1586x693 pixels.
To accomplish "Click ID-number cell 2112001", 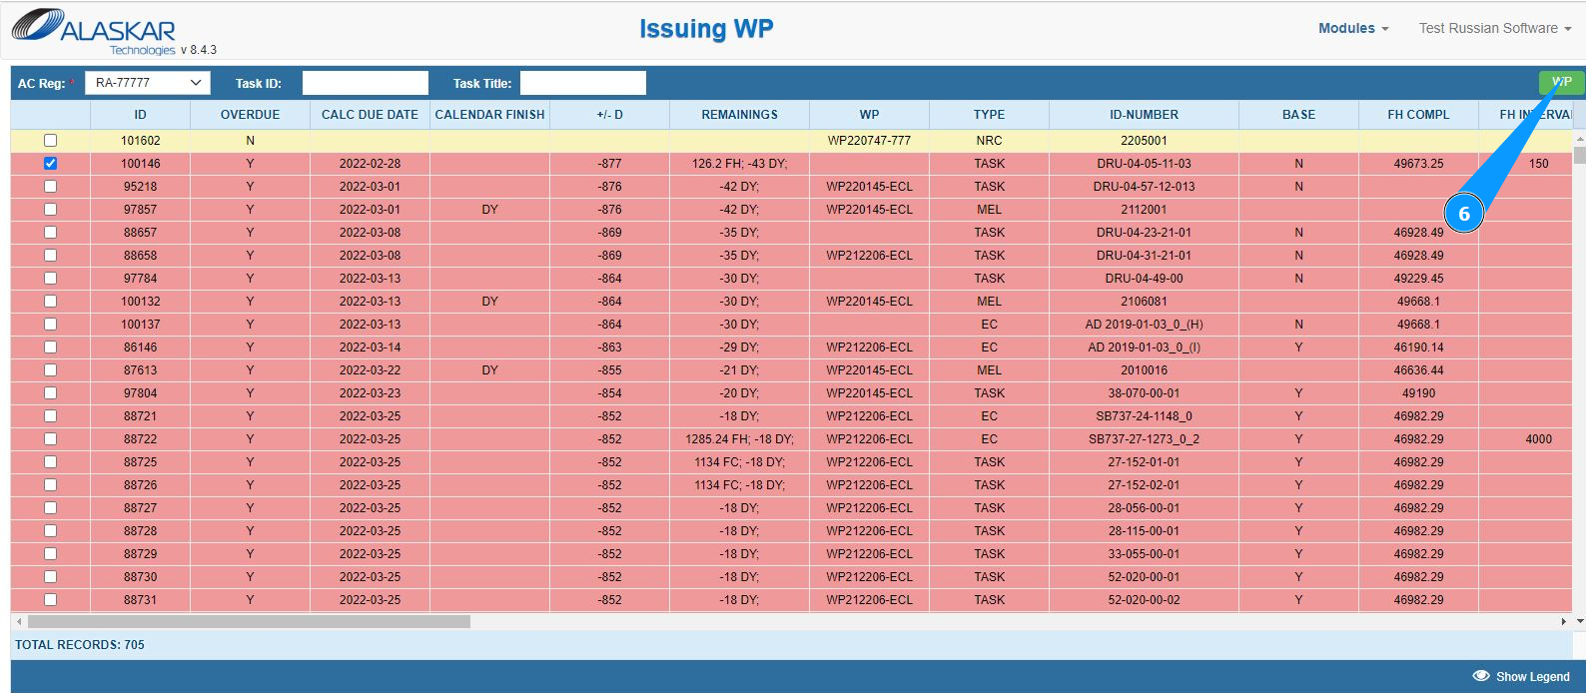I will [x=1145, y=210].
